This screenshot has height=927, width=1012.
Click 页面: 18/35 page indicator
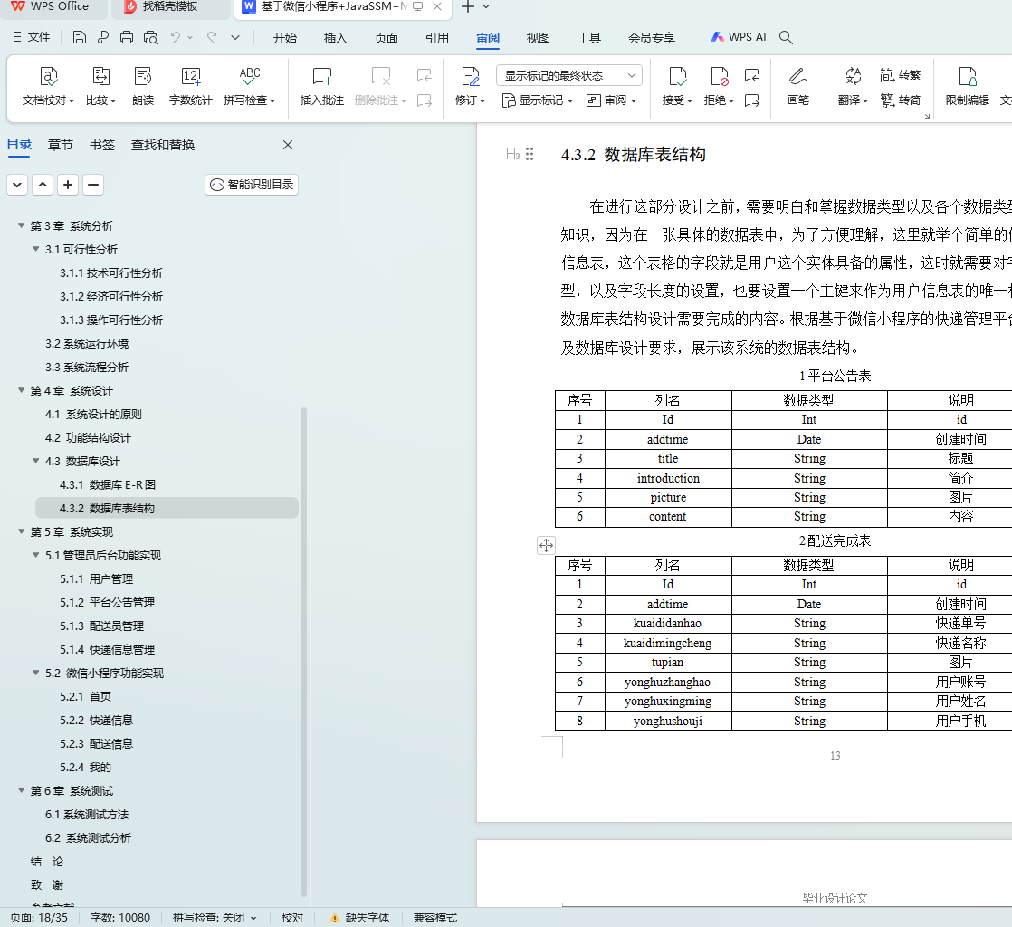click(39, 918)
